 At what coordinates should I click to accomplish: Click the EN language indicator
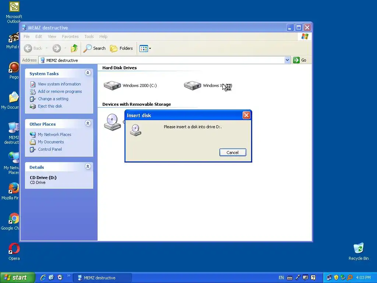(x=281, y=278)
